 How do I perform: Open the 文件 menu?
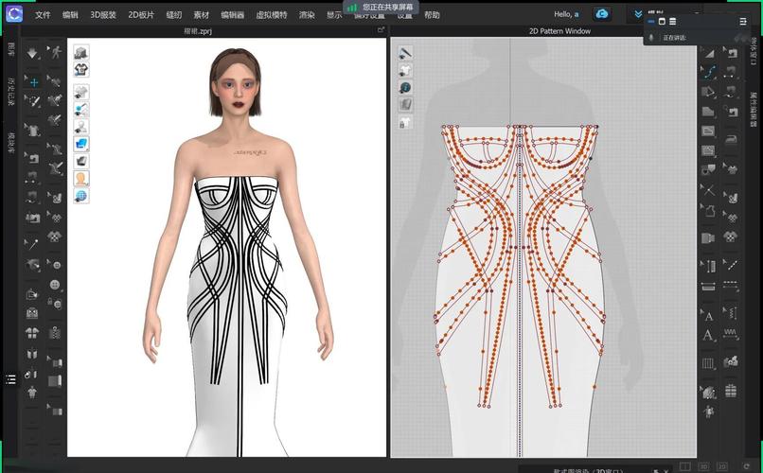coord(43,15)
